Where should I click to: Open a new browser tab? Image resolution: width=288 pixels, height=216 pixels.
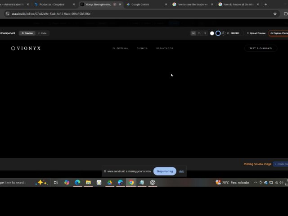pyautogui.click(x=265, y=4)
